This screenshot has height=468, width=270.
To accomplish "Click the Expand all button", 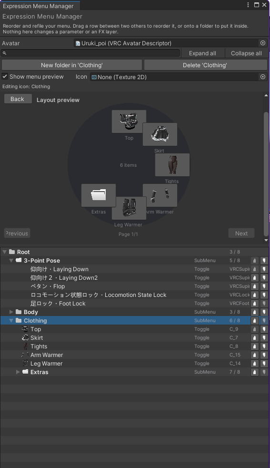I will (202, 53).
